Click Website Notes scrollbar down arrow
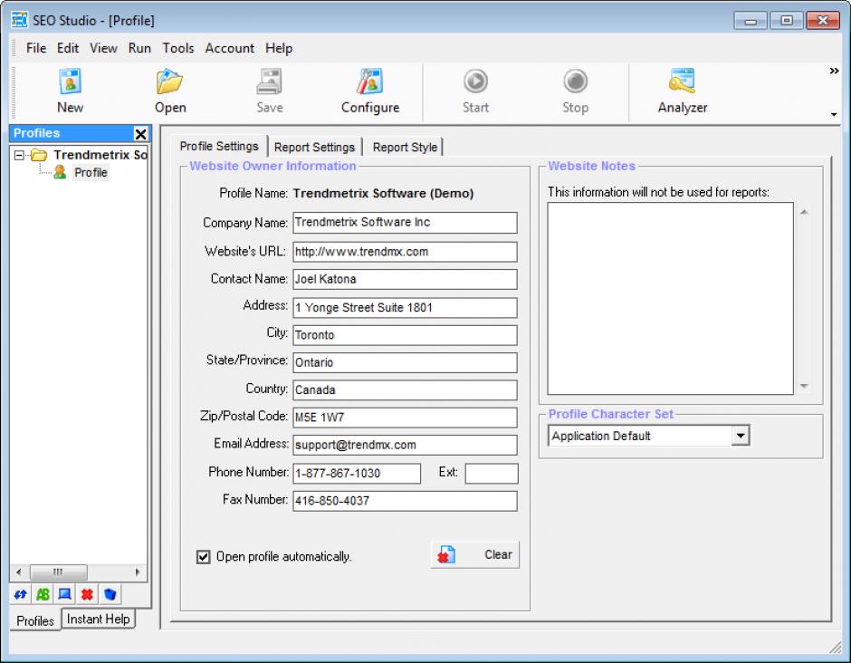Viewport: 851px width, 663px height. [804, 386]
